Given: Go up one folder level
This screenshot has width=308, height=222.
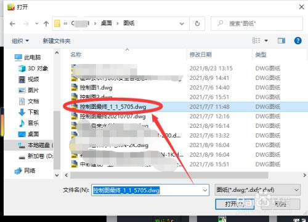Looking at the screenshot, I should pyautogui.click(x=46, y=24).
